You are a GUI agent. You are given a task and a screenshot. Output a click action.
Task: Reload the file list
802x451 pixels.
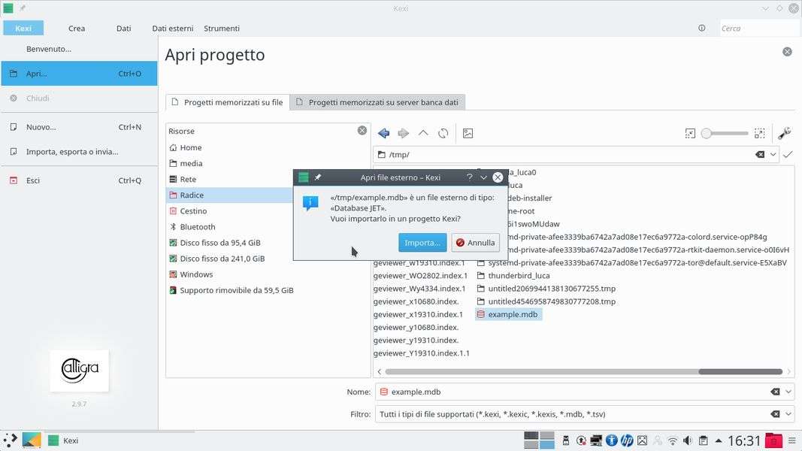[443, 134]
